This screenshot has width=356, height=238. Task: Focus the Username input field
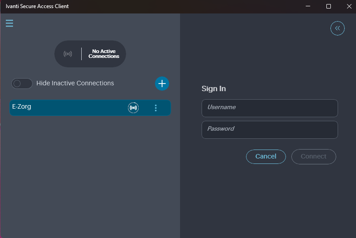click(x=269, y=108)
